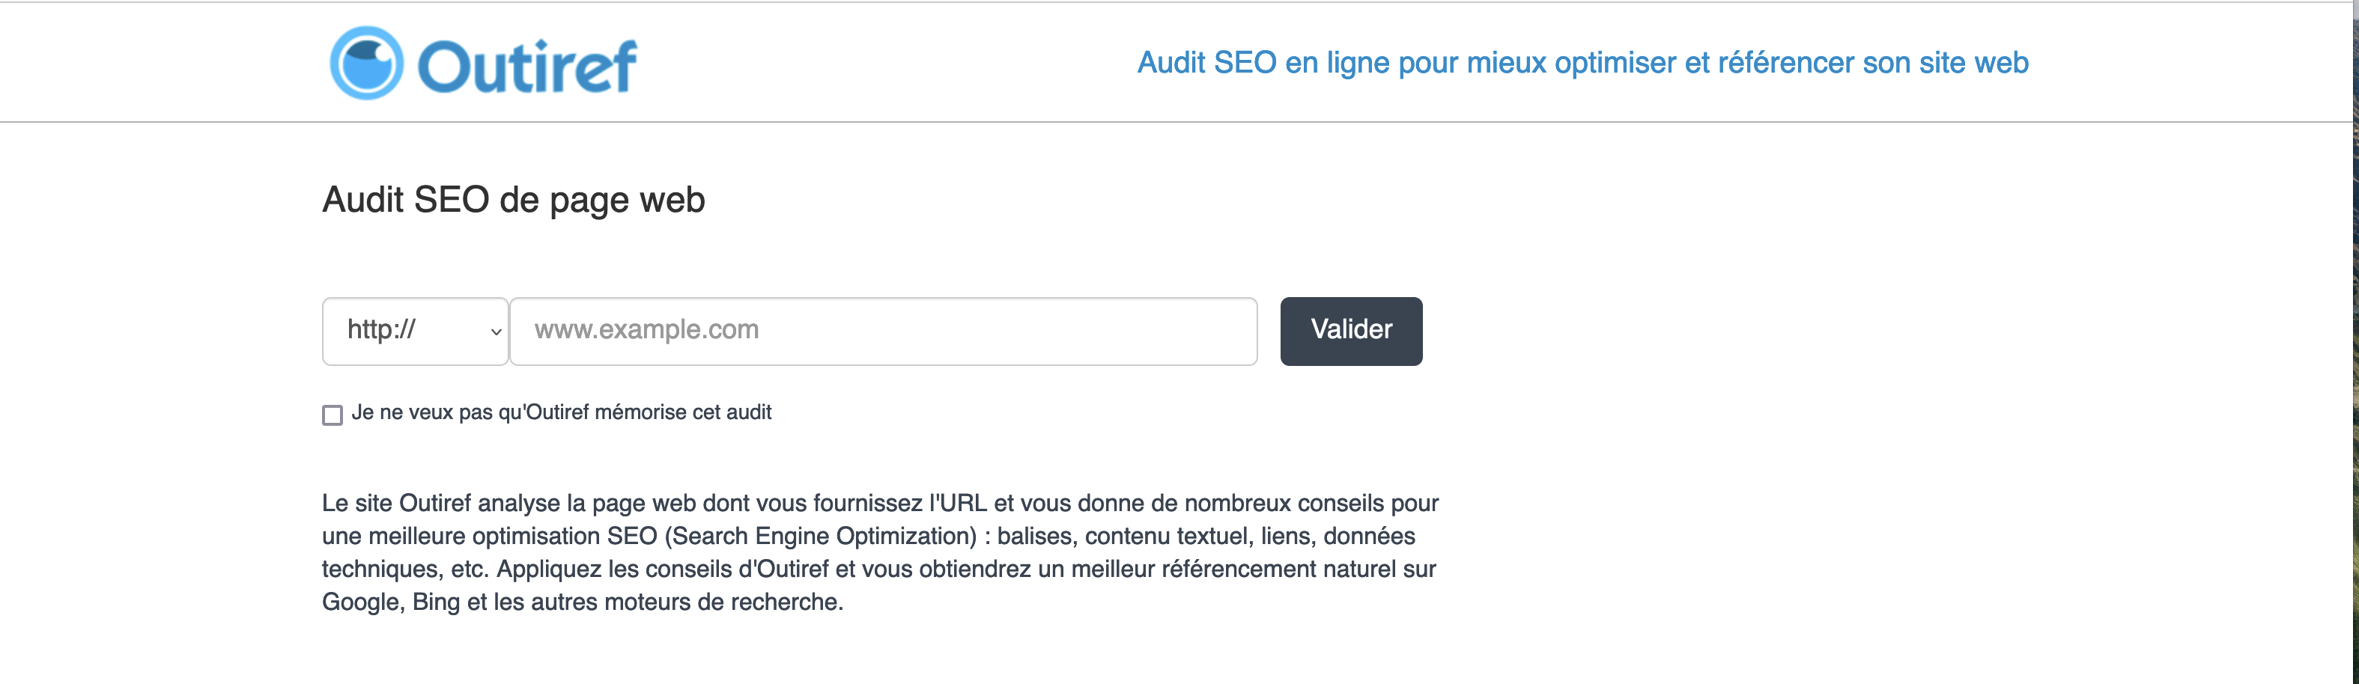
Task: Click the "http://" text in the protocol selector
Action: (x=382, y=329)
